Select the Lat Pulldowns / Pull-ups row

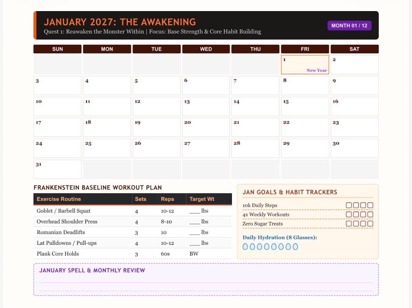133,243
